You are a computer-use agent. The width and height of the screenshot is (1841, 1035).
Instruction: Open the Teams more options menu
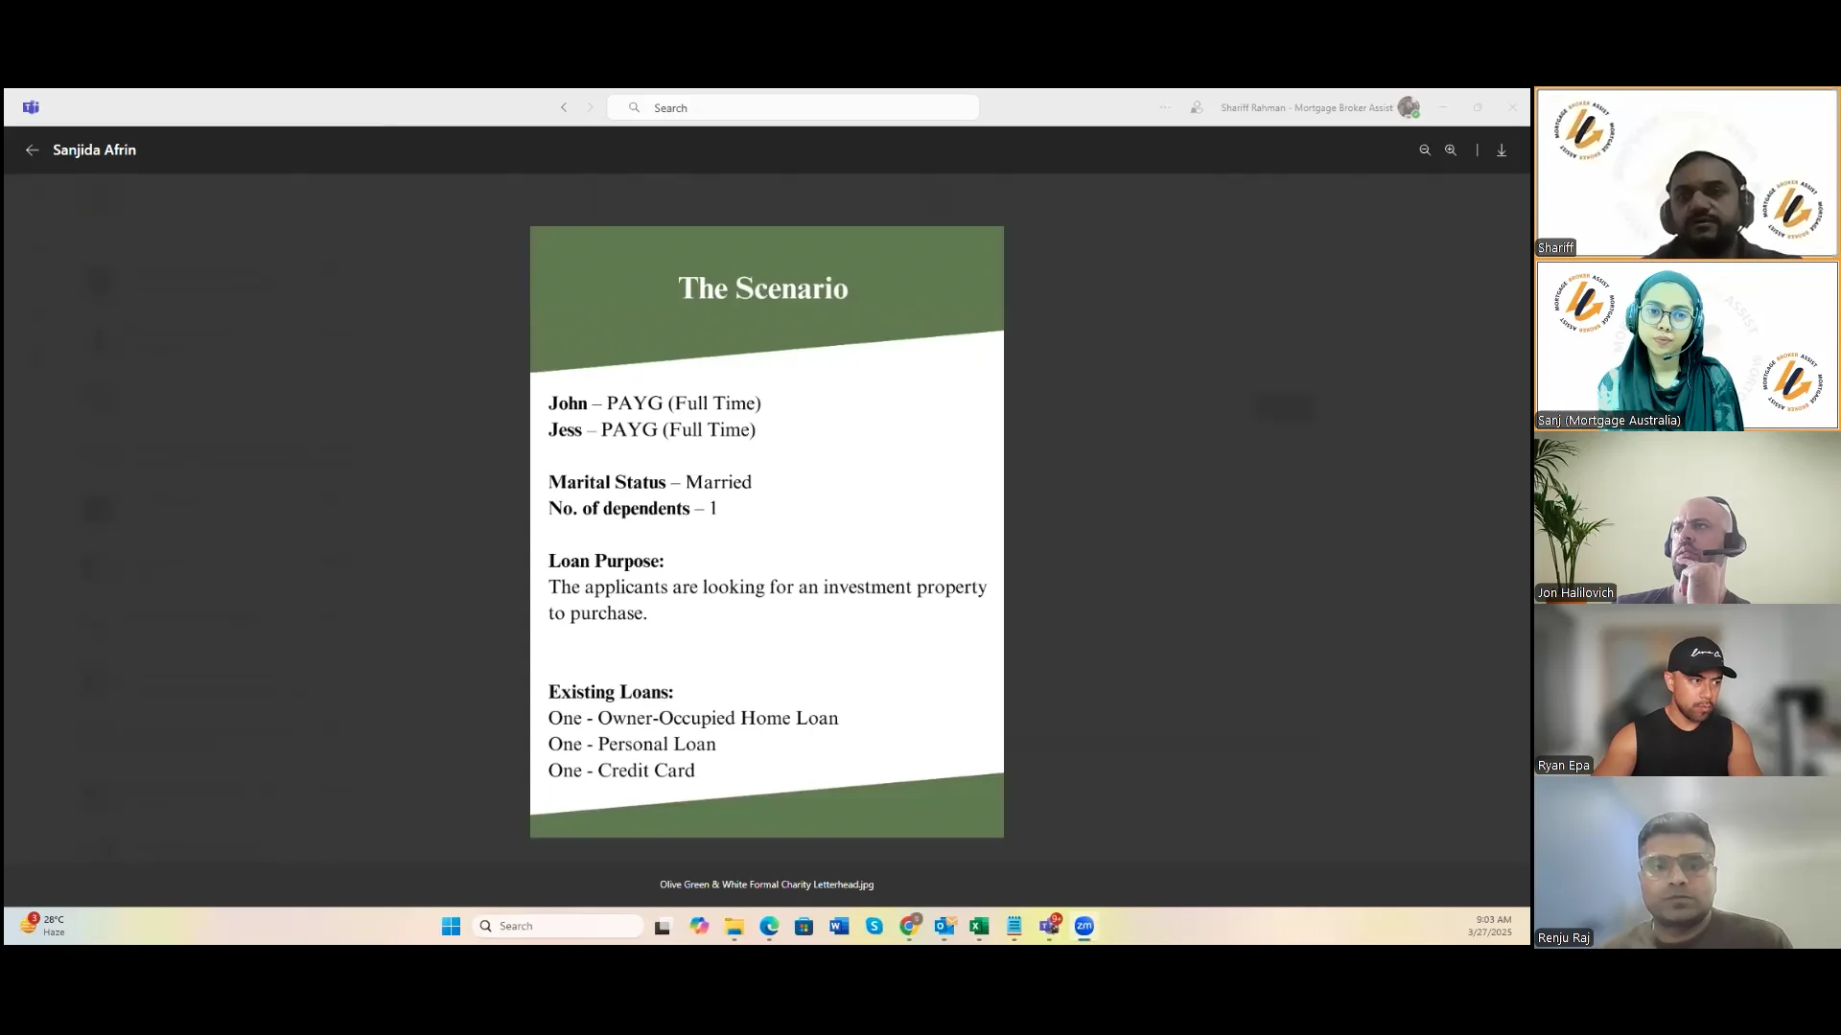click(x=1164, y=107)
